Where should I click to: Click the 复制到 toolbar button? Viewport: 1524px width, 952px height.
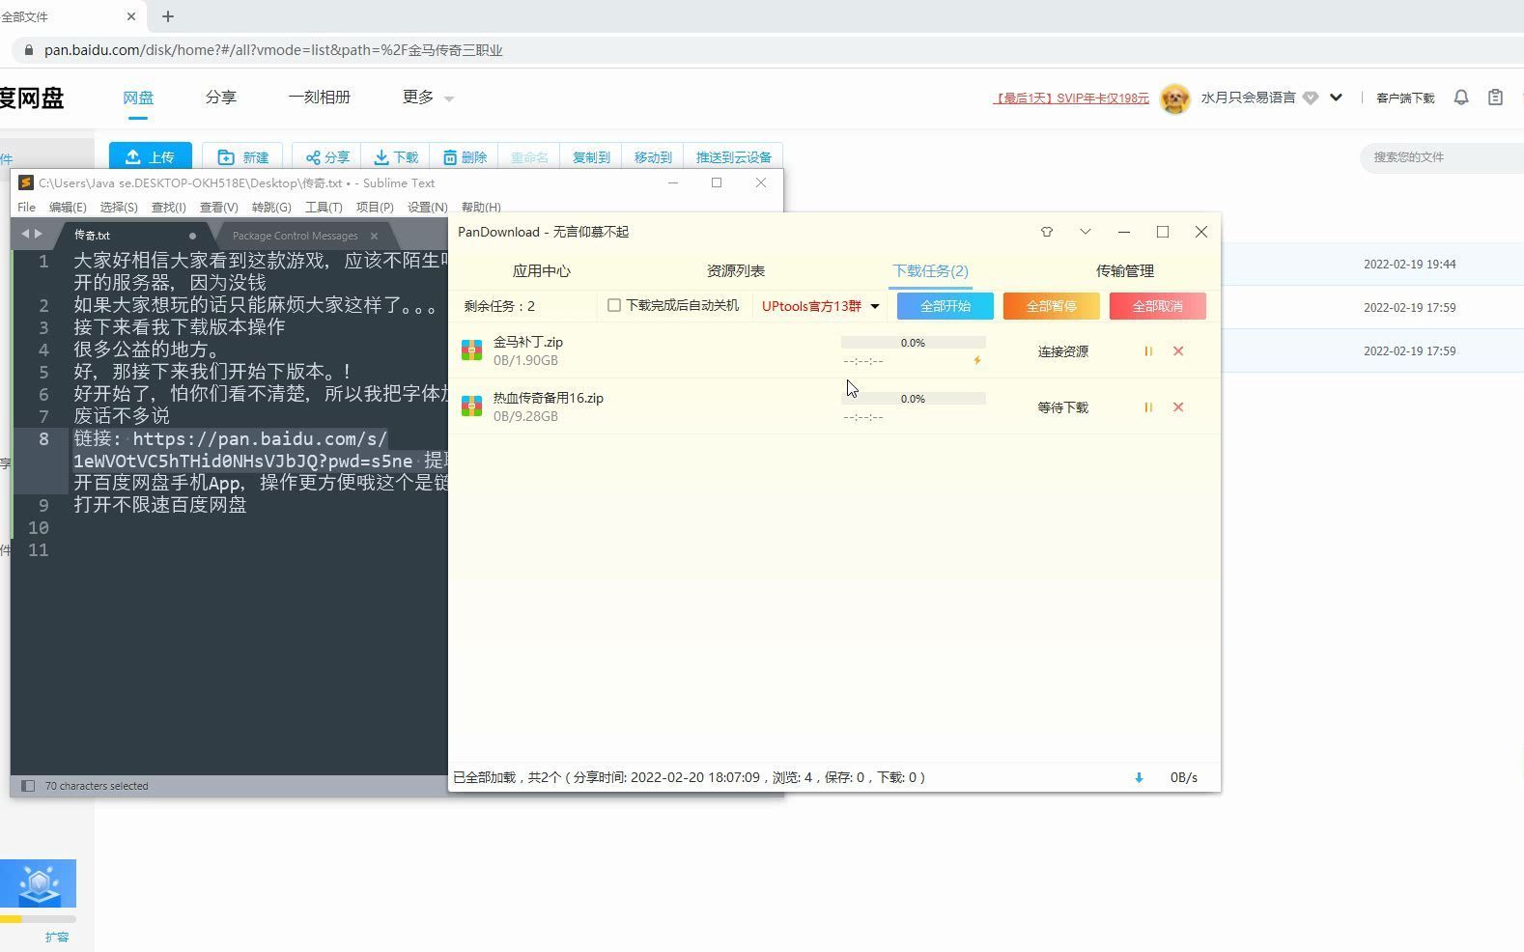tap(591, 156)
